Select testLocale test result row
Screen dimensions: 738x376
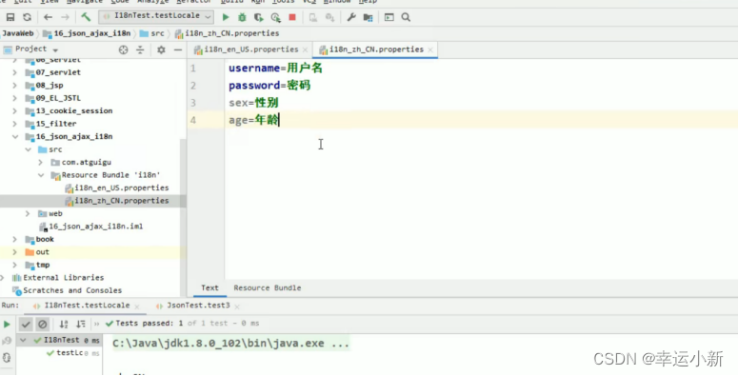coord(73,353)
